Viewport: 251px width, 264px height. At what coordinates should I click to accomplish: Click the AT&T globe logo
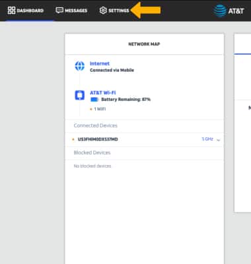pos(220,11)
